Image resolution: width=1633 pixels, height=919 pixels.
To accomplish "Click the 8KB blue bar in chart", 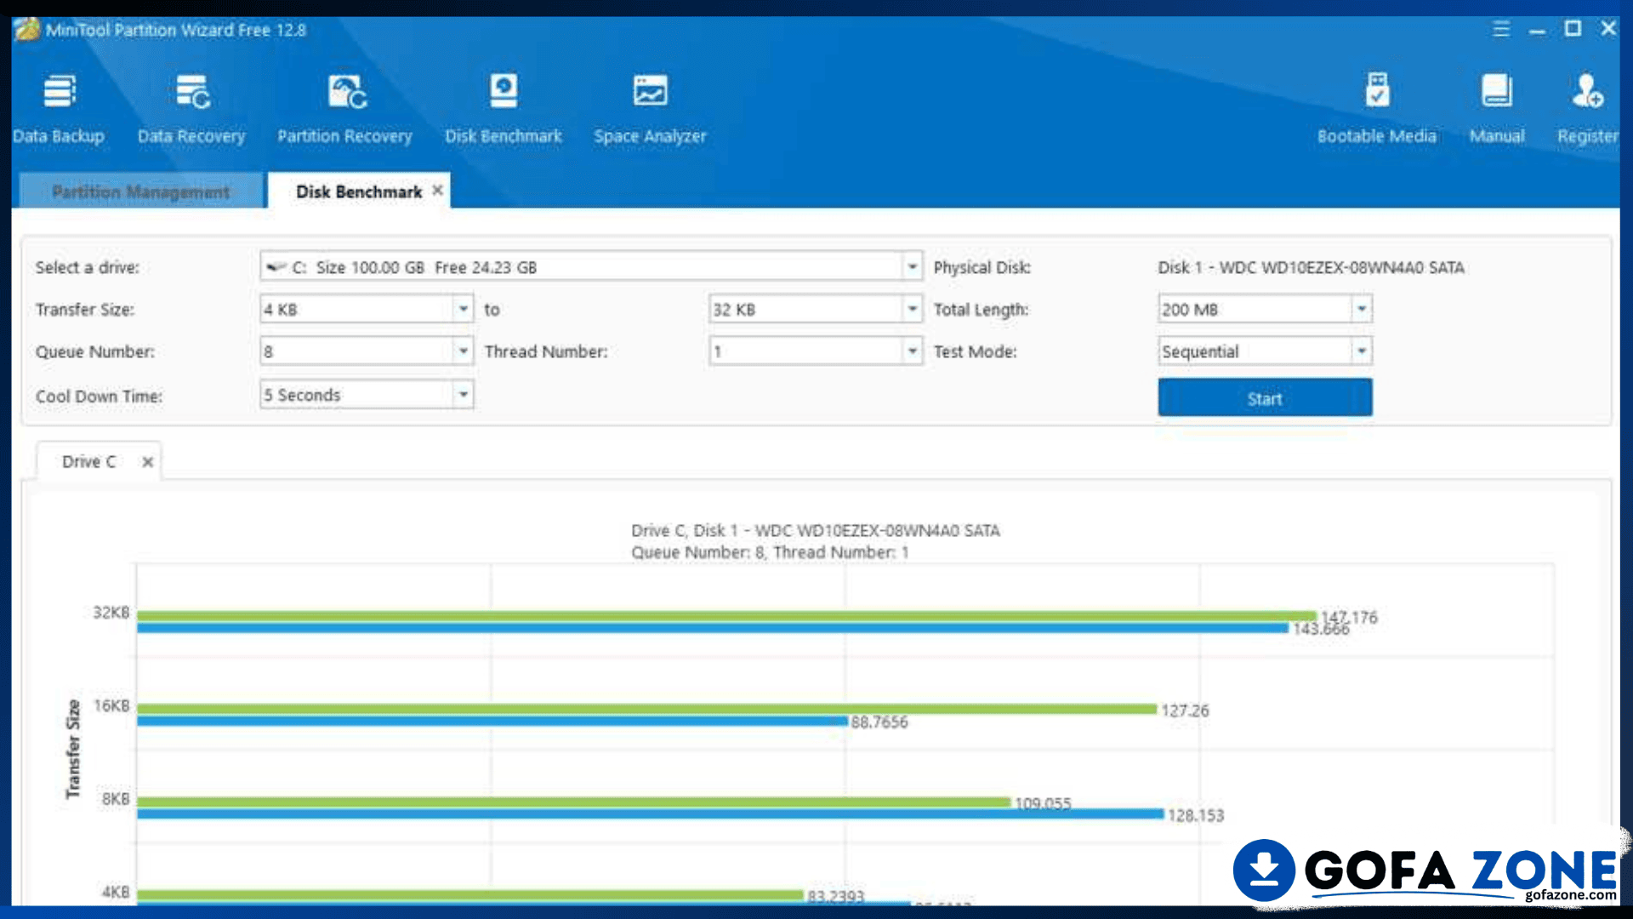I will click(x=650, y=813).
